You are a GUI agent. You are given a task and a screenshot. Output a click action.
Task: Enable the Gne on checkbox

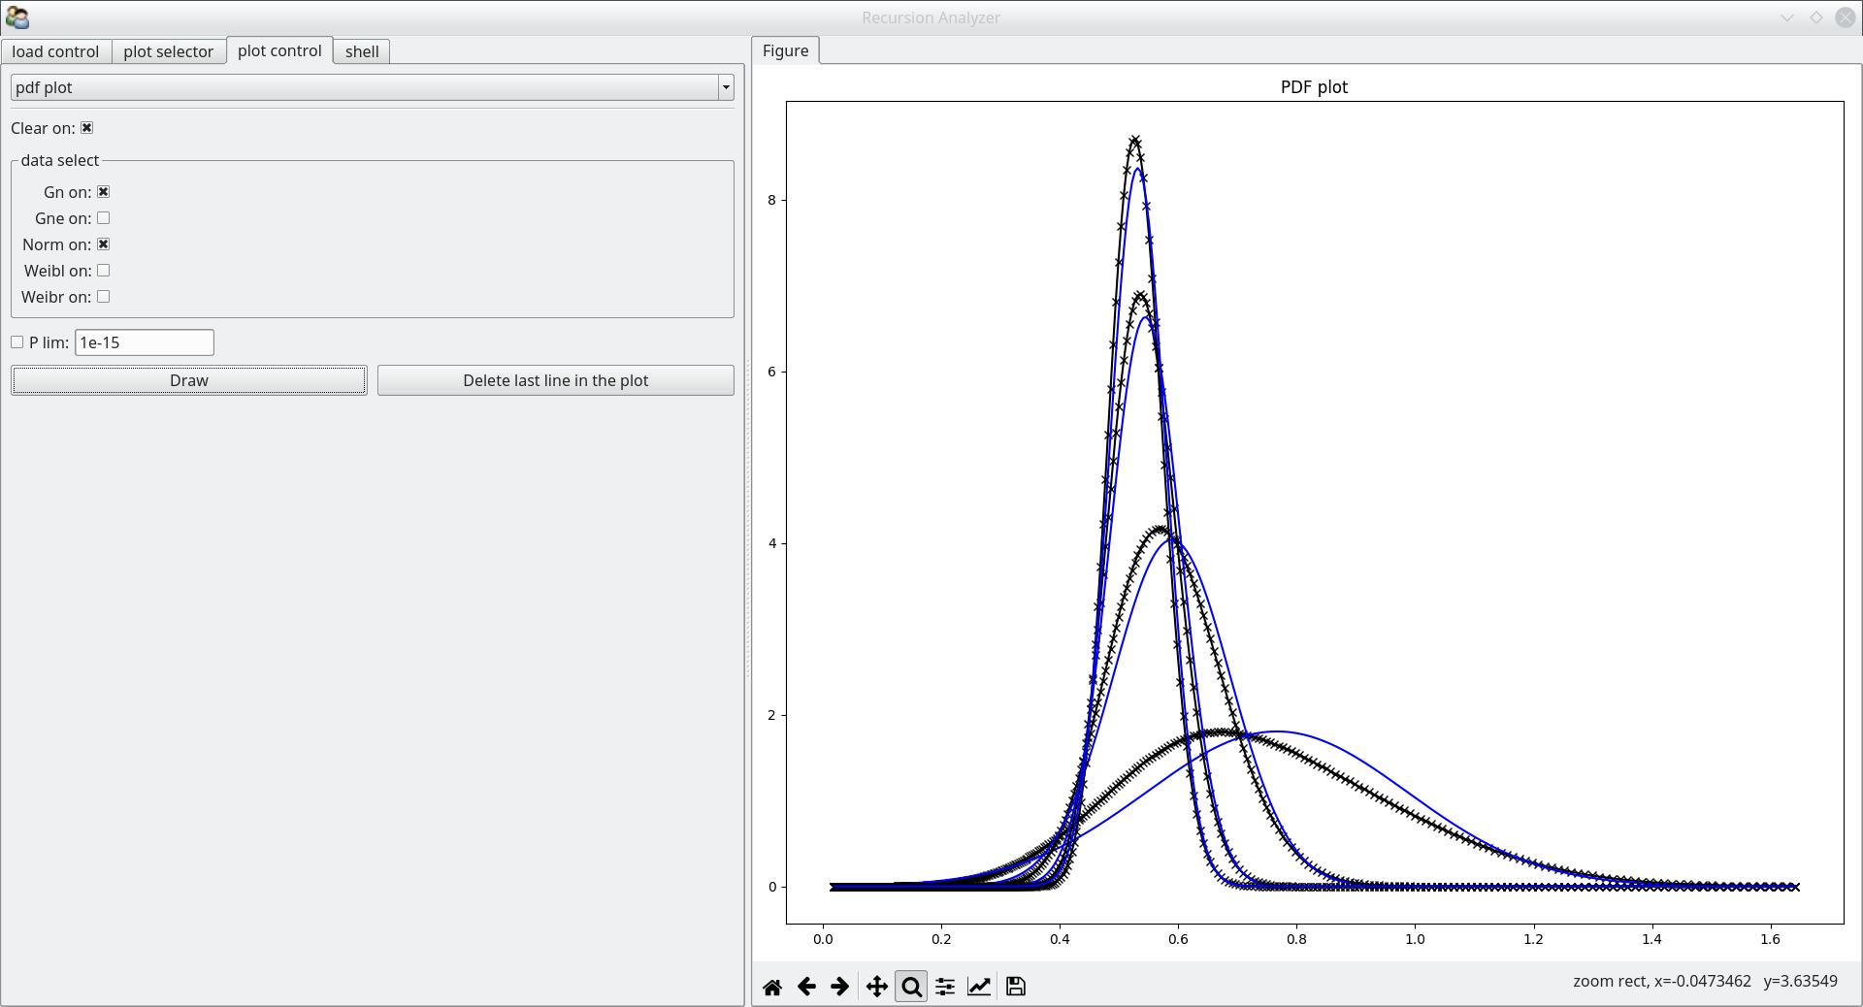tap(104, 218)
